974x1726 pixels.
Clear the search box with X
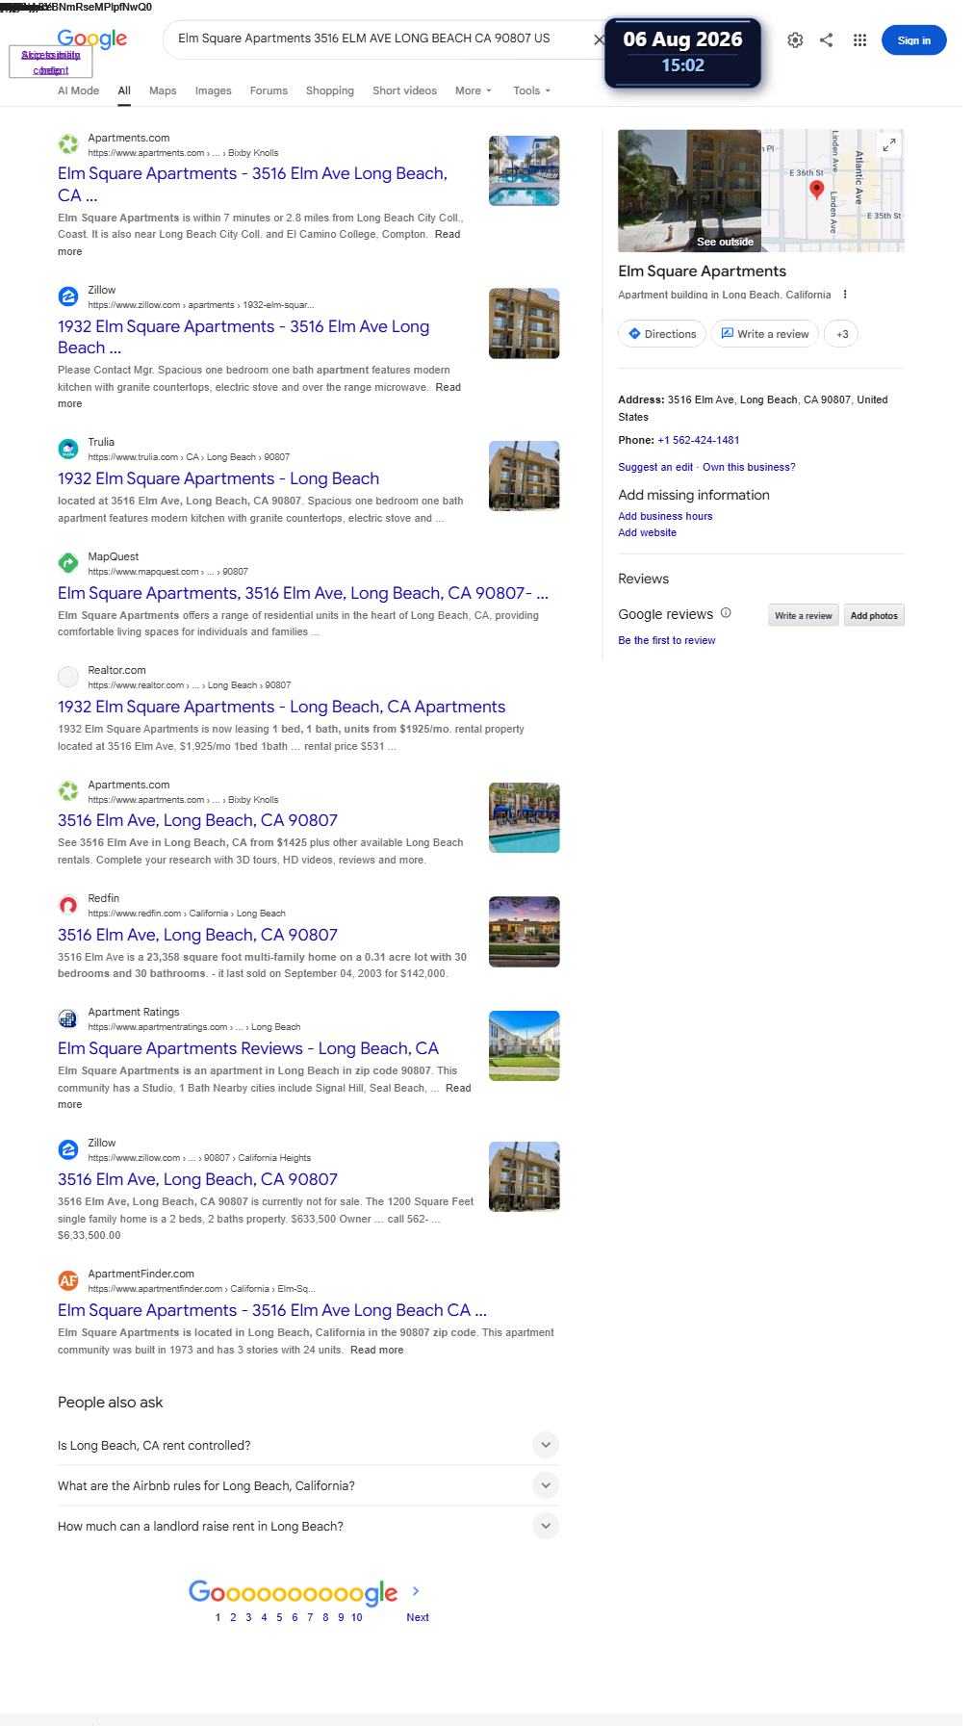(599, 39)
